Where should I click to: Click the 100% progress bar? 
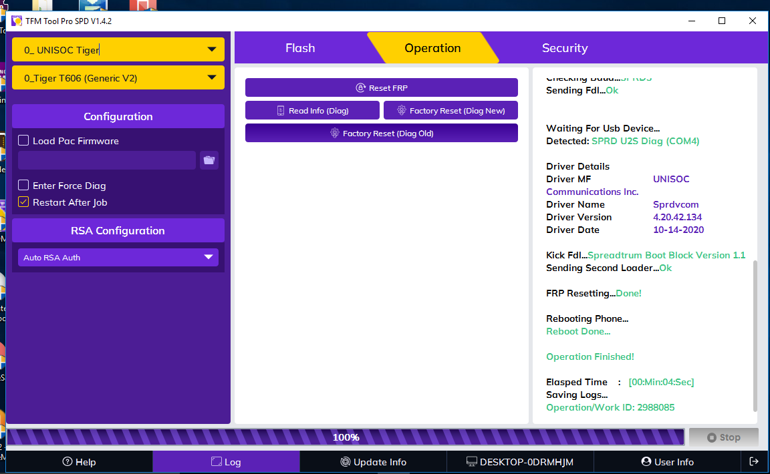[346, 437]
